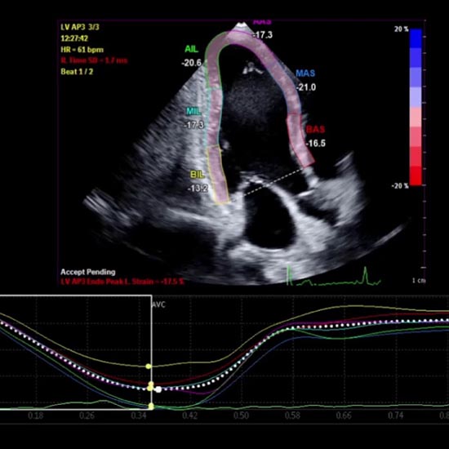This screenshot has width=449, height=449.
Task: Click the AVC timeline marker label
Action: tap(159, 305)
